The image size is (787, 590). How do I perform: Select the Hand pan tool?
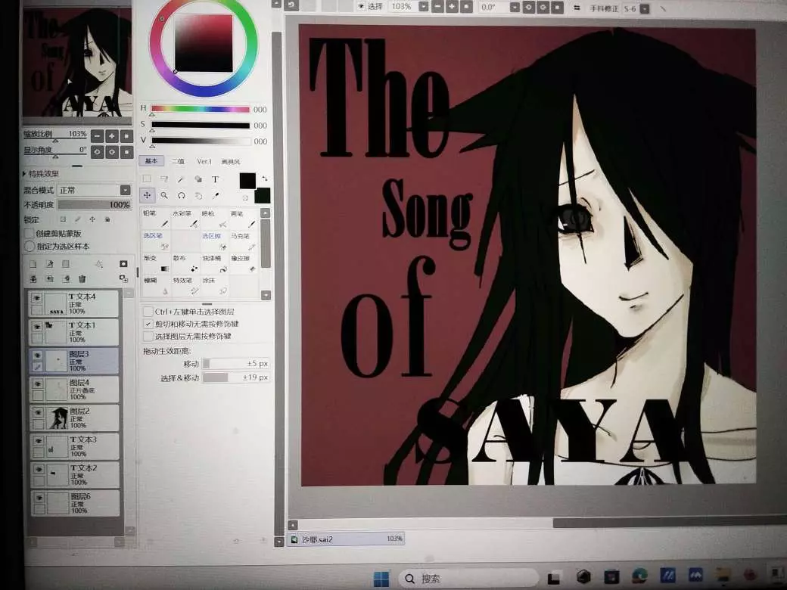click(x=198, y=196)
